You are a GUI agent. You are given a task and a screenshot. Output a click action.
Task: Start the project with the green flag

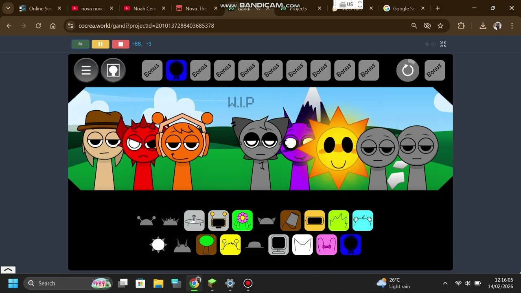click(x=80, y=44)
